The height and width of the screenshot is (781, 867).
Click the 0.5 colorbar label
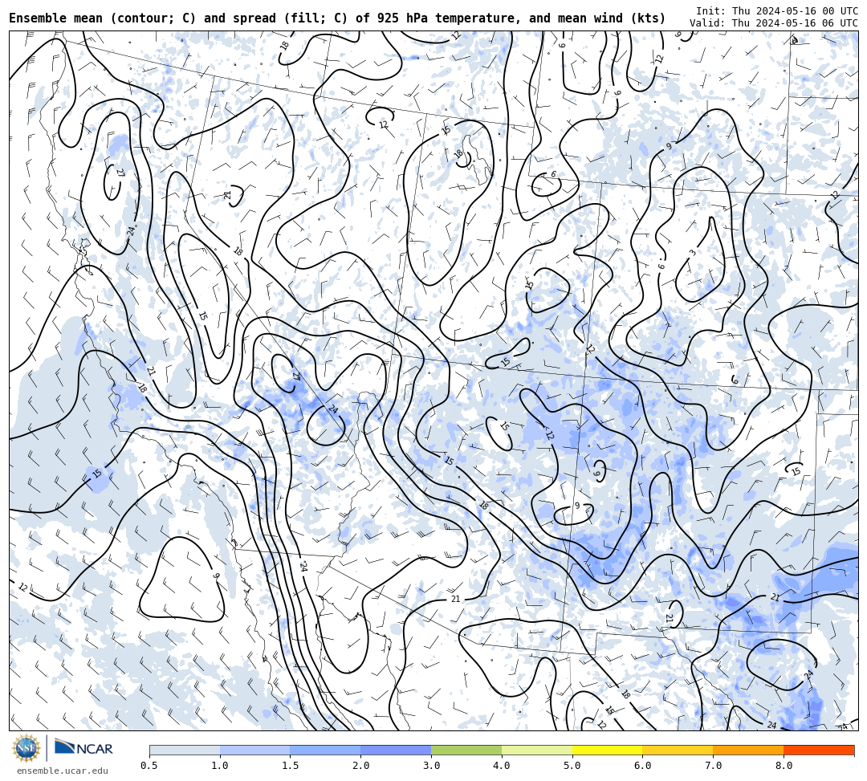coord(149,766)
